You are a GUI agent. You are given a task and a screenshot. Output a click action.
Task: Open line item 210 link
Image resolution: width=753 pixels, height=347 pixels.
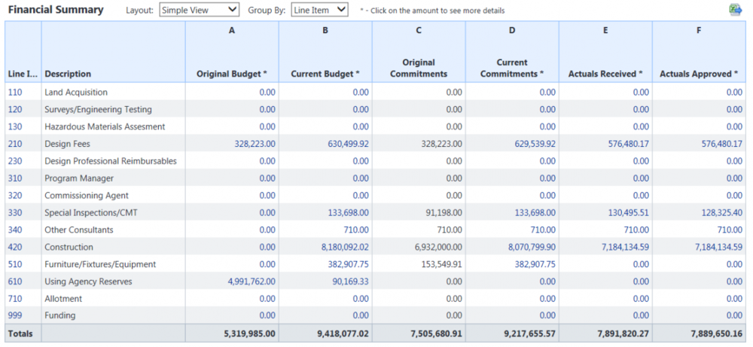click(15, 144)
